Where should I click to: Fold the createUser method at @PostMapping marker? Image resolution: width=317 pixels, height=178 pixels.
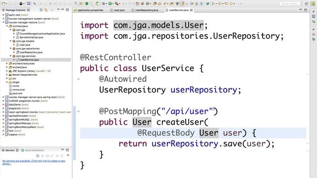[78, 111]
